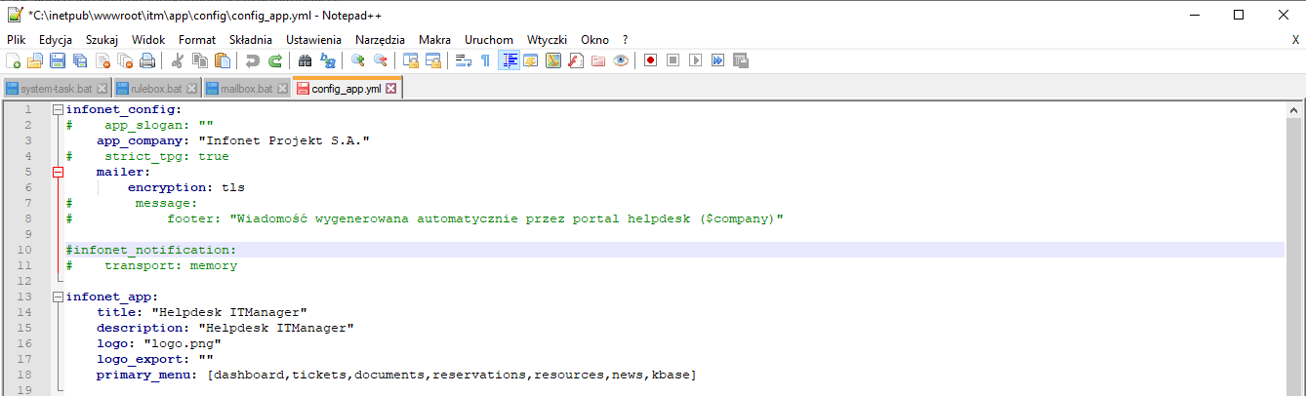Open the Narzędzia menu
The image size is (1306, 396).
click(381, 40)
